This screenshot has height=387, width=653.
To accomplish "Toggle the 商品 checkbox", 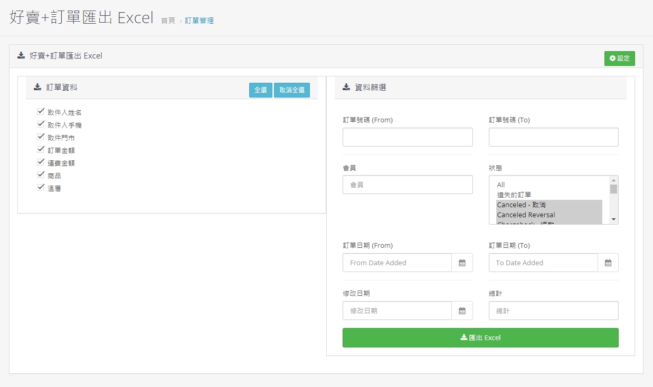I will (x=41, y=175).
